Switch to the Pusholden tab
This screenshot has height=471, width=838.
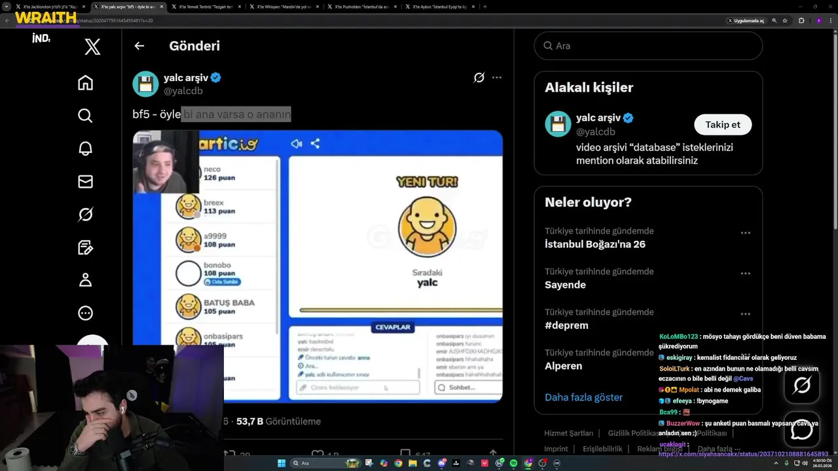(362, 7)
